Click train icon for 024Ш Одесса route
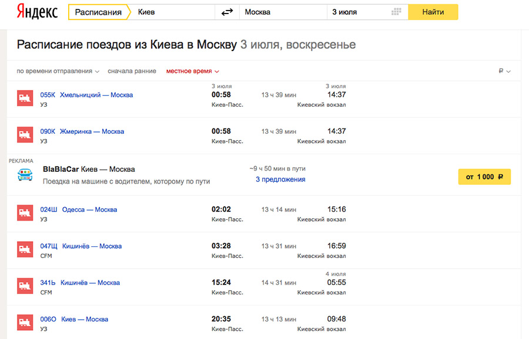Viewport: 529px width, 339px height. click(x=25, y=213)
